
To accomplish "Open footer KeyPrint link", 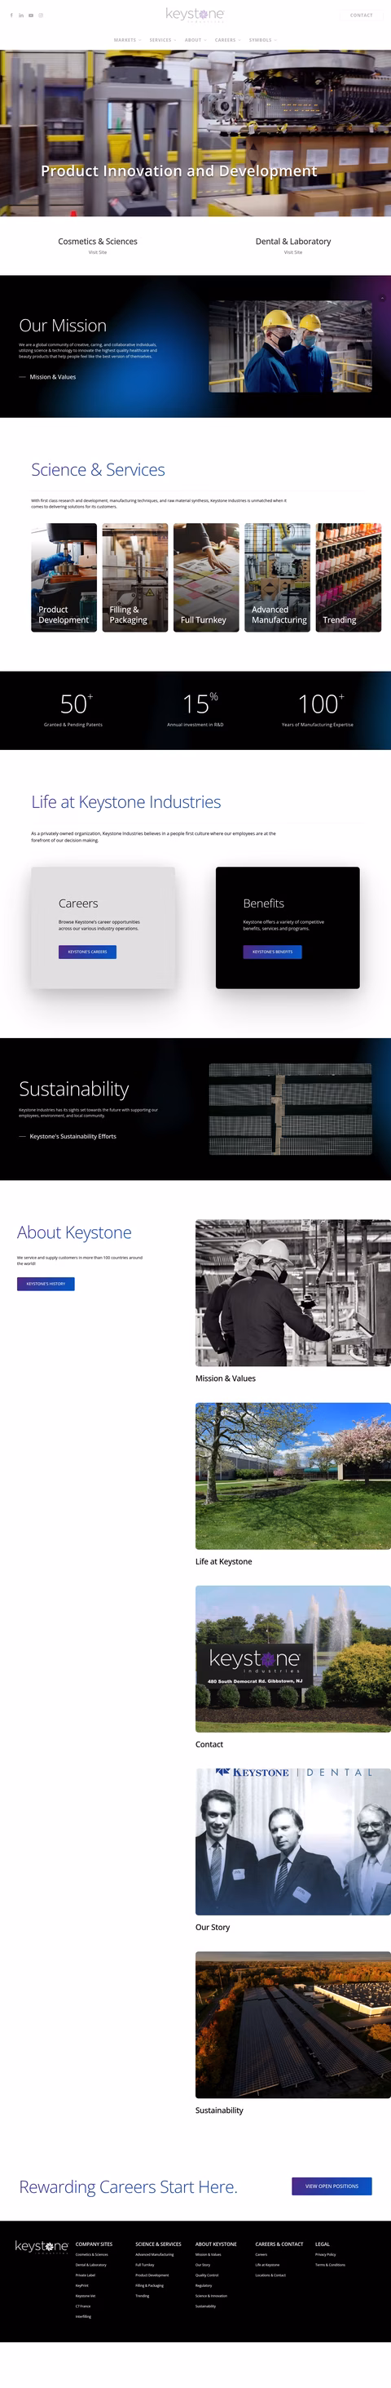I will (82, 2285).
